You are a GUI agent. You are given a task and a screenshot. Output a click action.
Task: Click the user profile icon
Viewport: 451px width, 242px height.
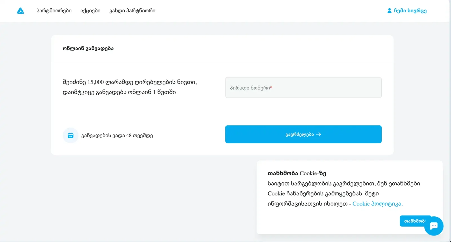pos(389,11)
